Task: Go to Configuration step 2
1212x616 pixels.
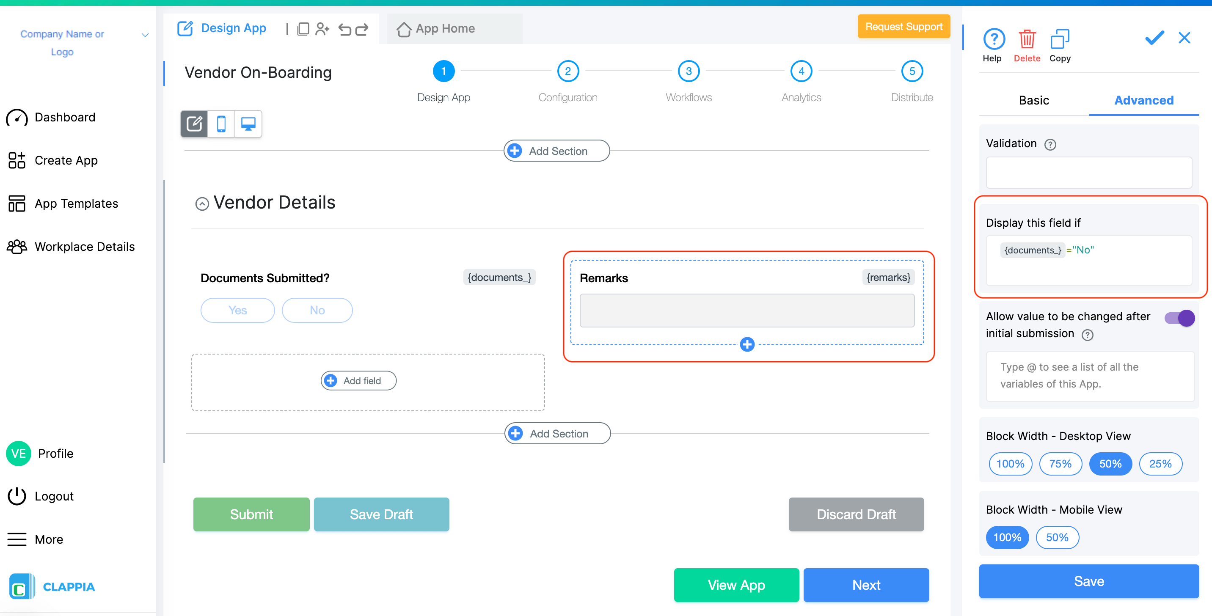Action: pos(567,71)
